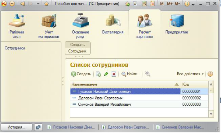221x133 pixels.
Task: Switch to Учет материалов section
Action: point(49,26)
